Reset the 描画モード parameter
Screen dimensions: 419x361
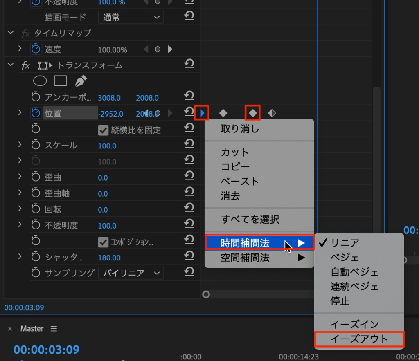(189, 16)
